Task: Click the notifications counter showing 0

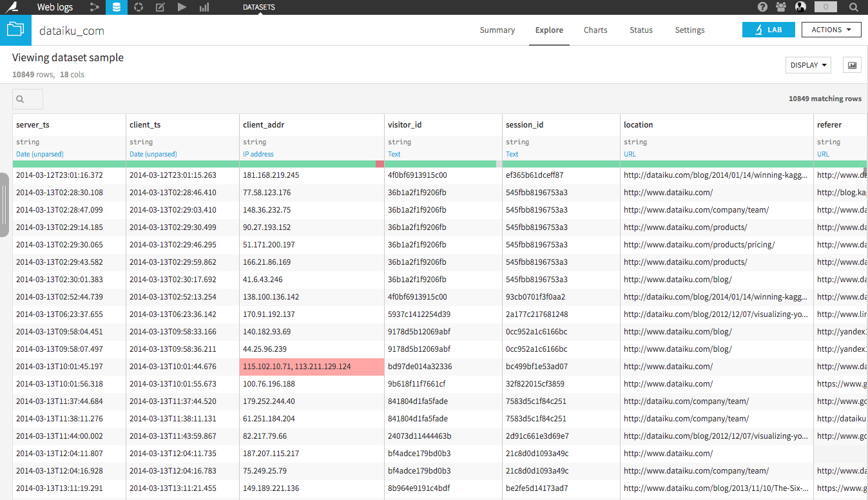Action: [825, 7]
